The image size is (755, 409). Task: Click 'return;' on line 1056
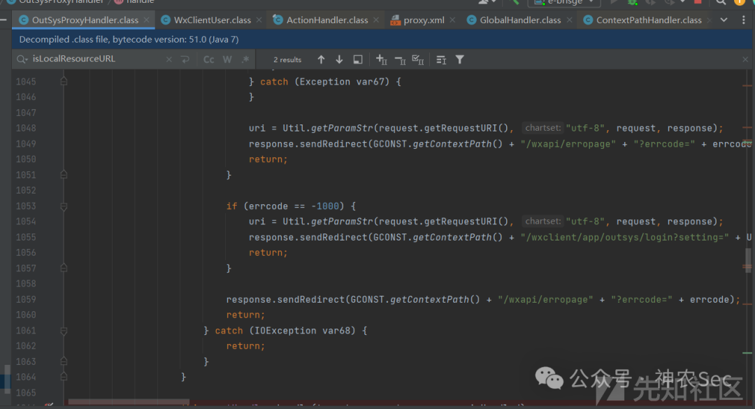(268, 252)
